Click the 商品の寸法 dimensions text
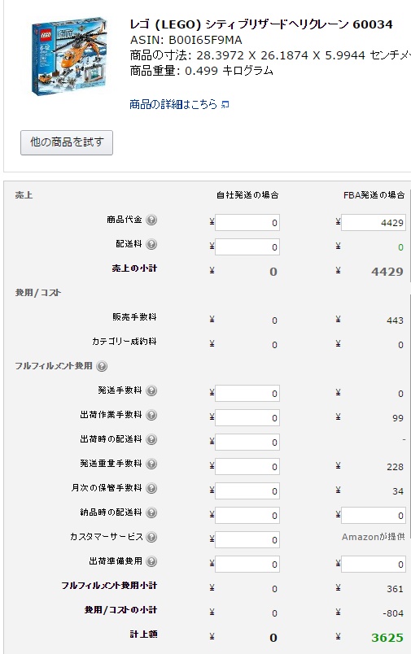The width and height of the screenshot is (411, 654). 270,55
